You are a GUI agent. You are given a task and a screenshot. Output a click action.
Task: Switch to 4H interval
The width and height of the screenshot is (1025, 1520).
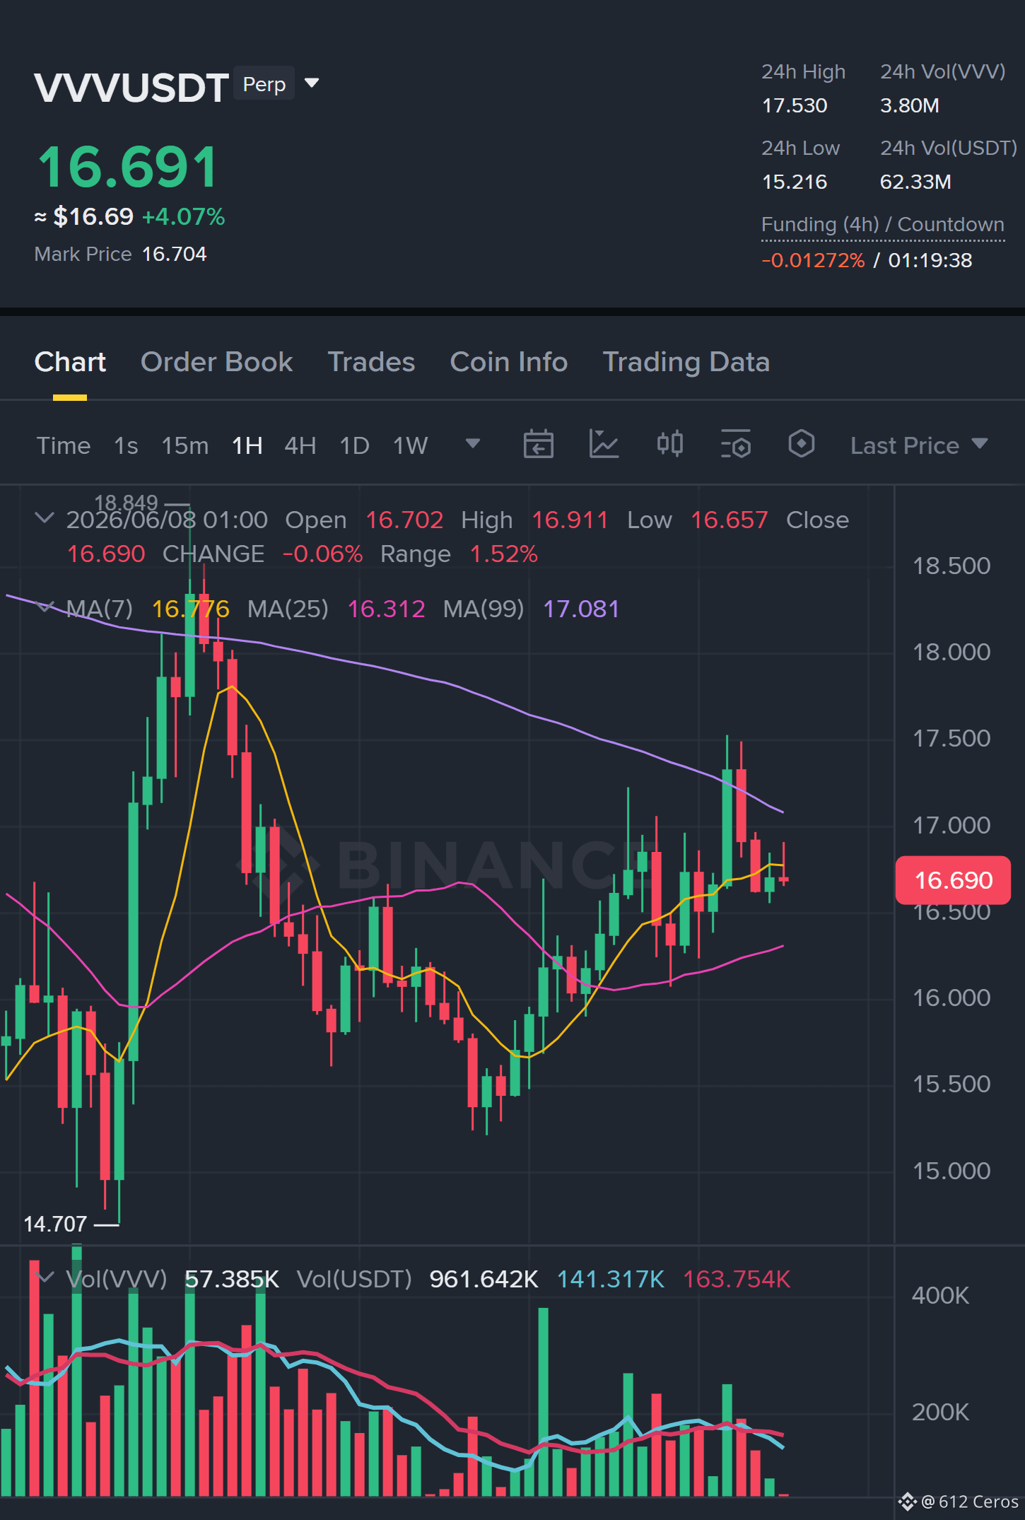click(300, 445)
